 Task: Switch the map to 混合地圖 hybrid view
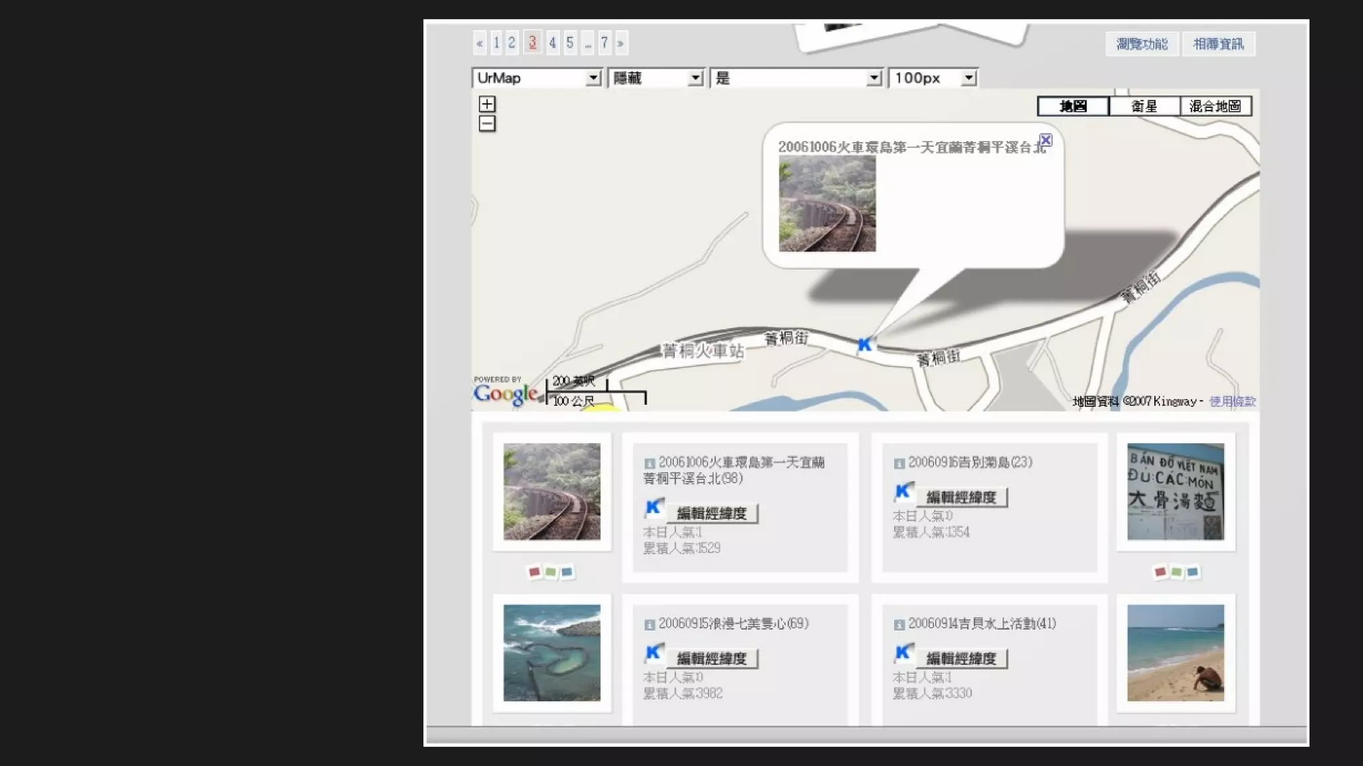[1215, 106]
